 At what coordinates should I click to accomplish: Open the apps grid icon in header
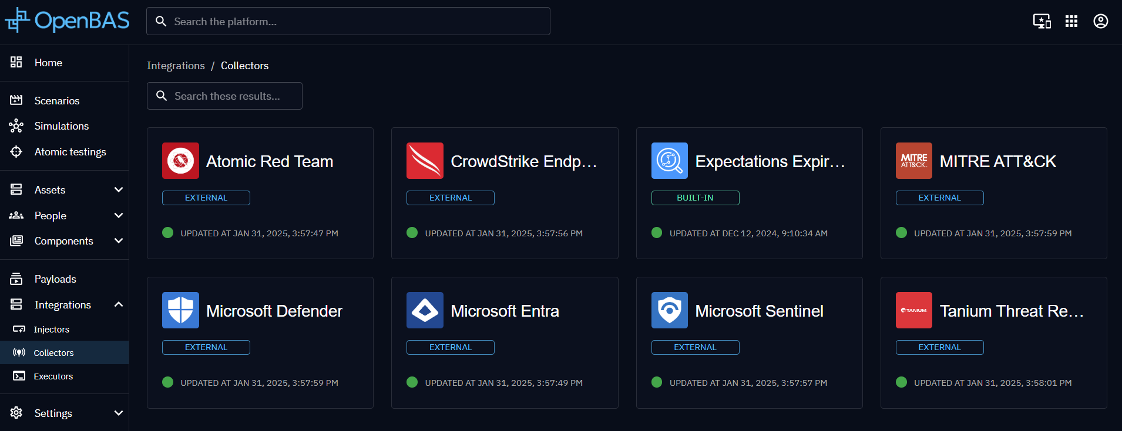[1071, 22]
